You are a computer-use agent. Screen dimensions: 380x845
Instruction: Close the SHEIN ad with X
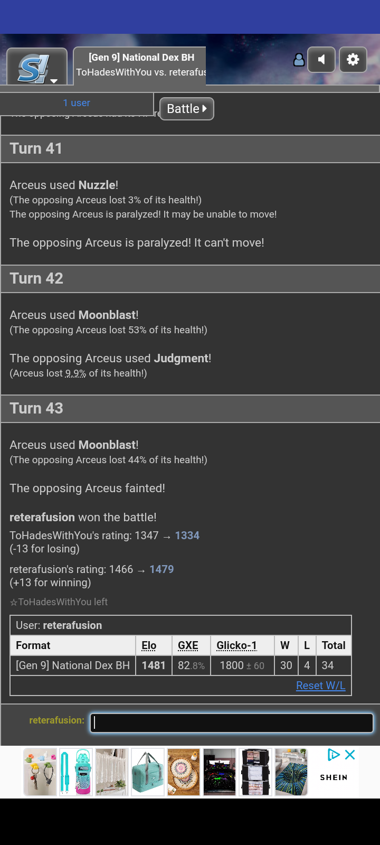[350, 755]
